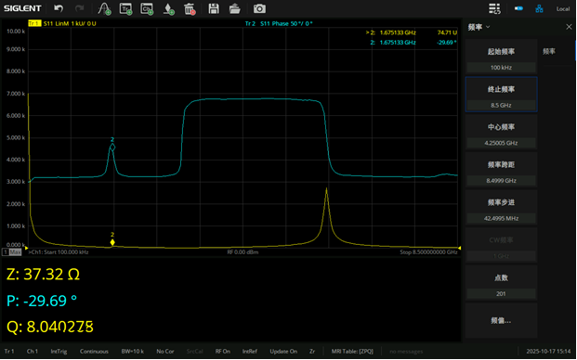Click the channel 1 Max window button
The height and width of the screenshot is (360, 577).
[12, 252]
